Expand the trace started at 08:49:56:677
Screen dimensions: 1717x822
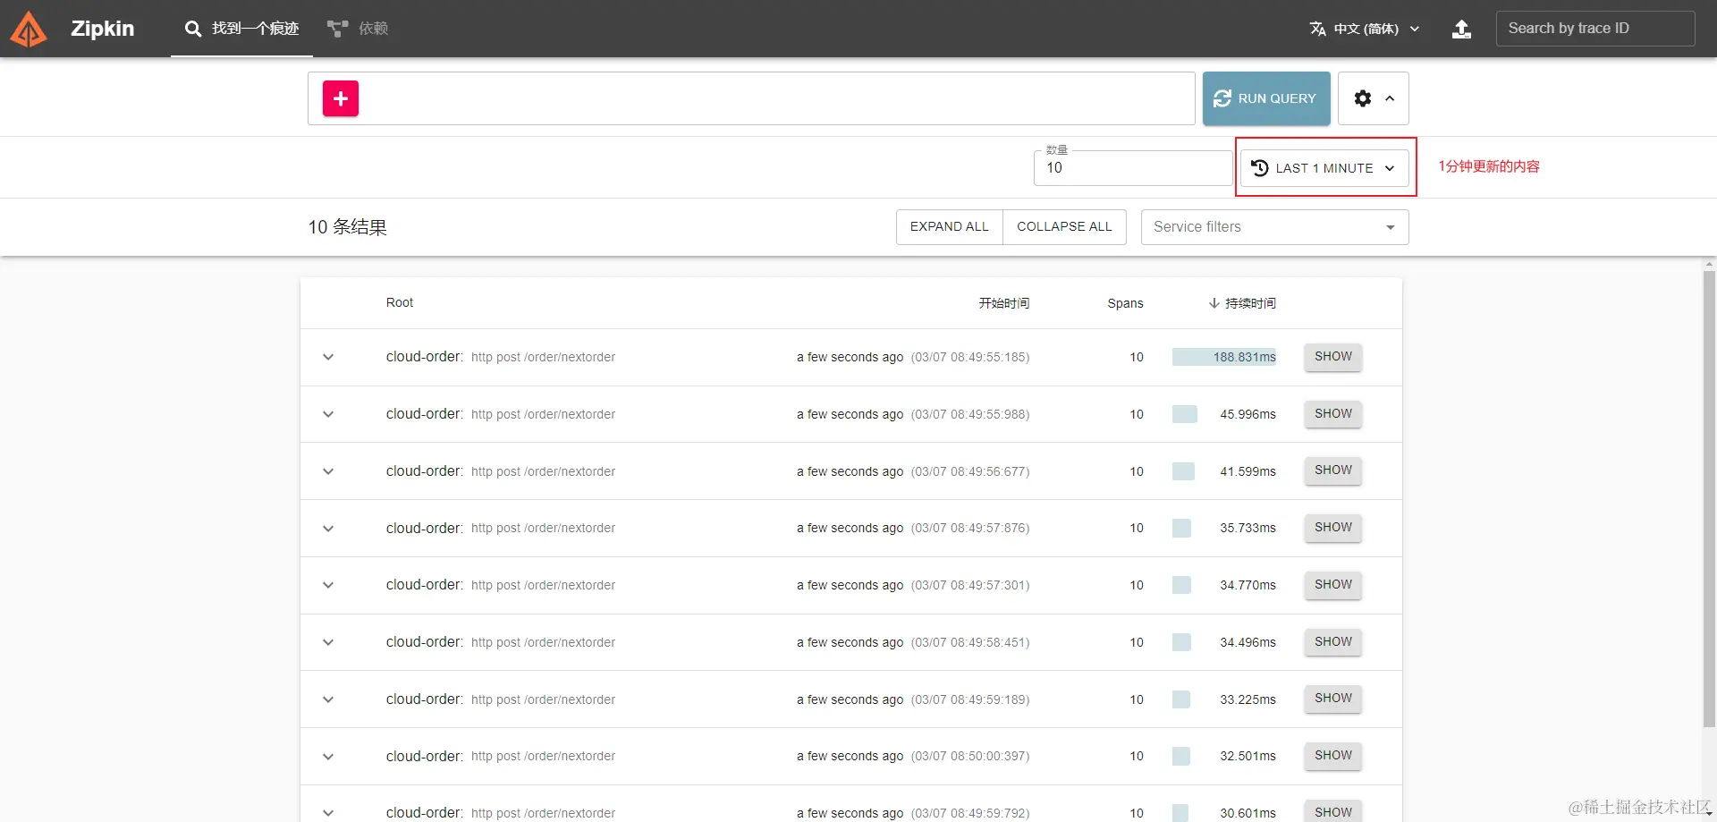[x=328, y=471]
